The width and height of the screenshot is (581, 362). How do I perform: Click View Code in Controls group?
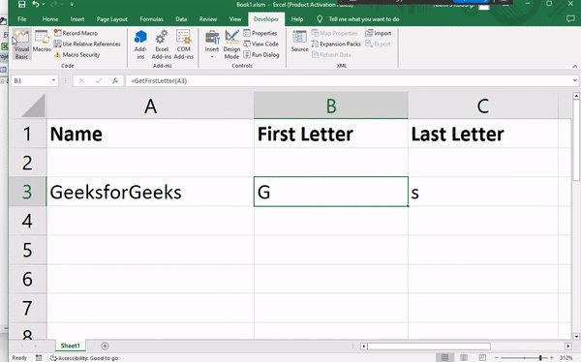tap(260, 44)
